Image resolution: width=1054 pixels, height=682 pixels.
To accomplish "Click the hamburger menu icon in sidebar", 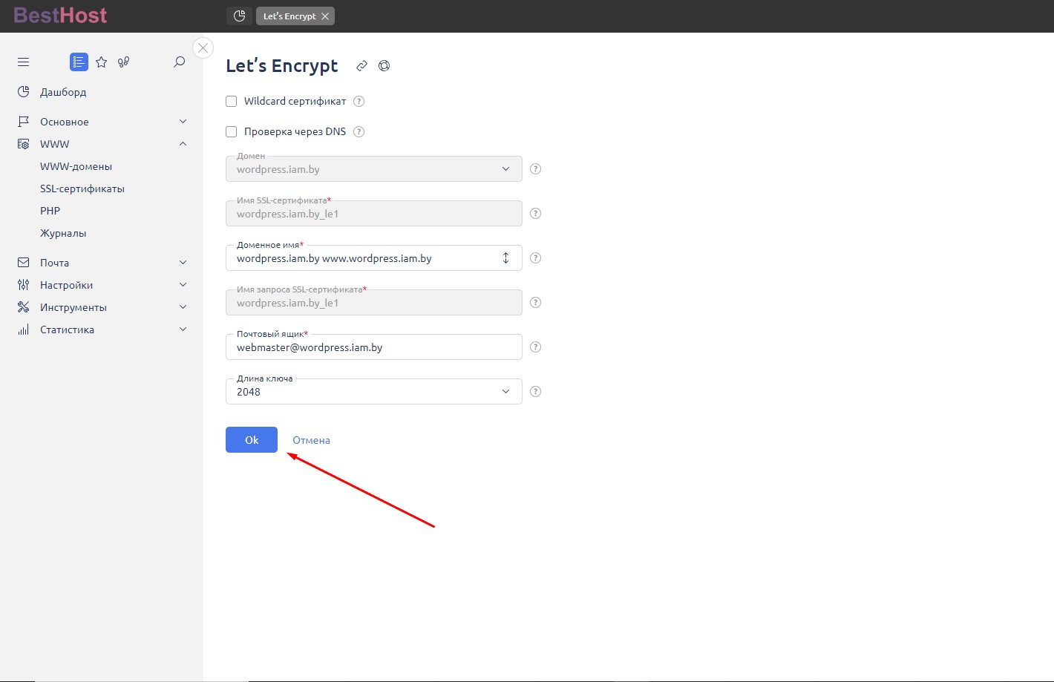I will (x=23, y=62).
